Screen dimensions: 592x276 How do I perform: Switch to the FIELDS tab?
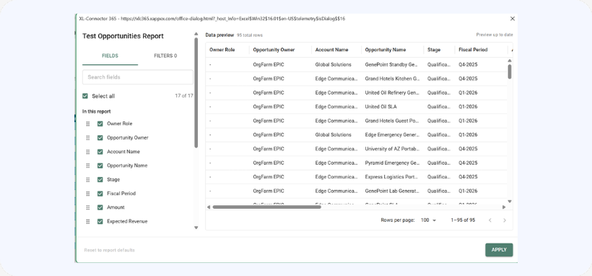pos(110,56)
